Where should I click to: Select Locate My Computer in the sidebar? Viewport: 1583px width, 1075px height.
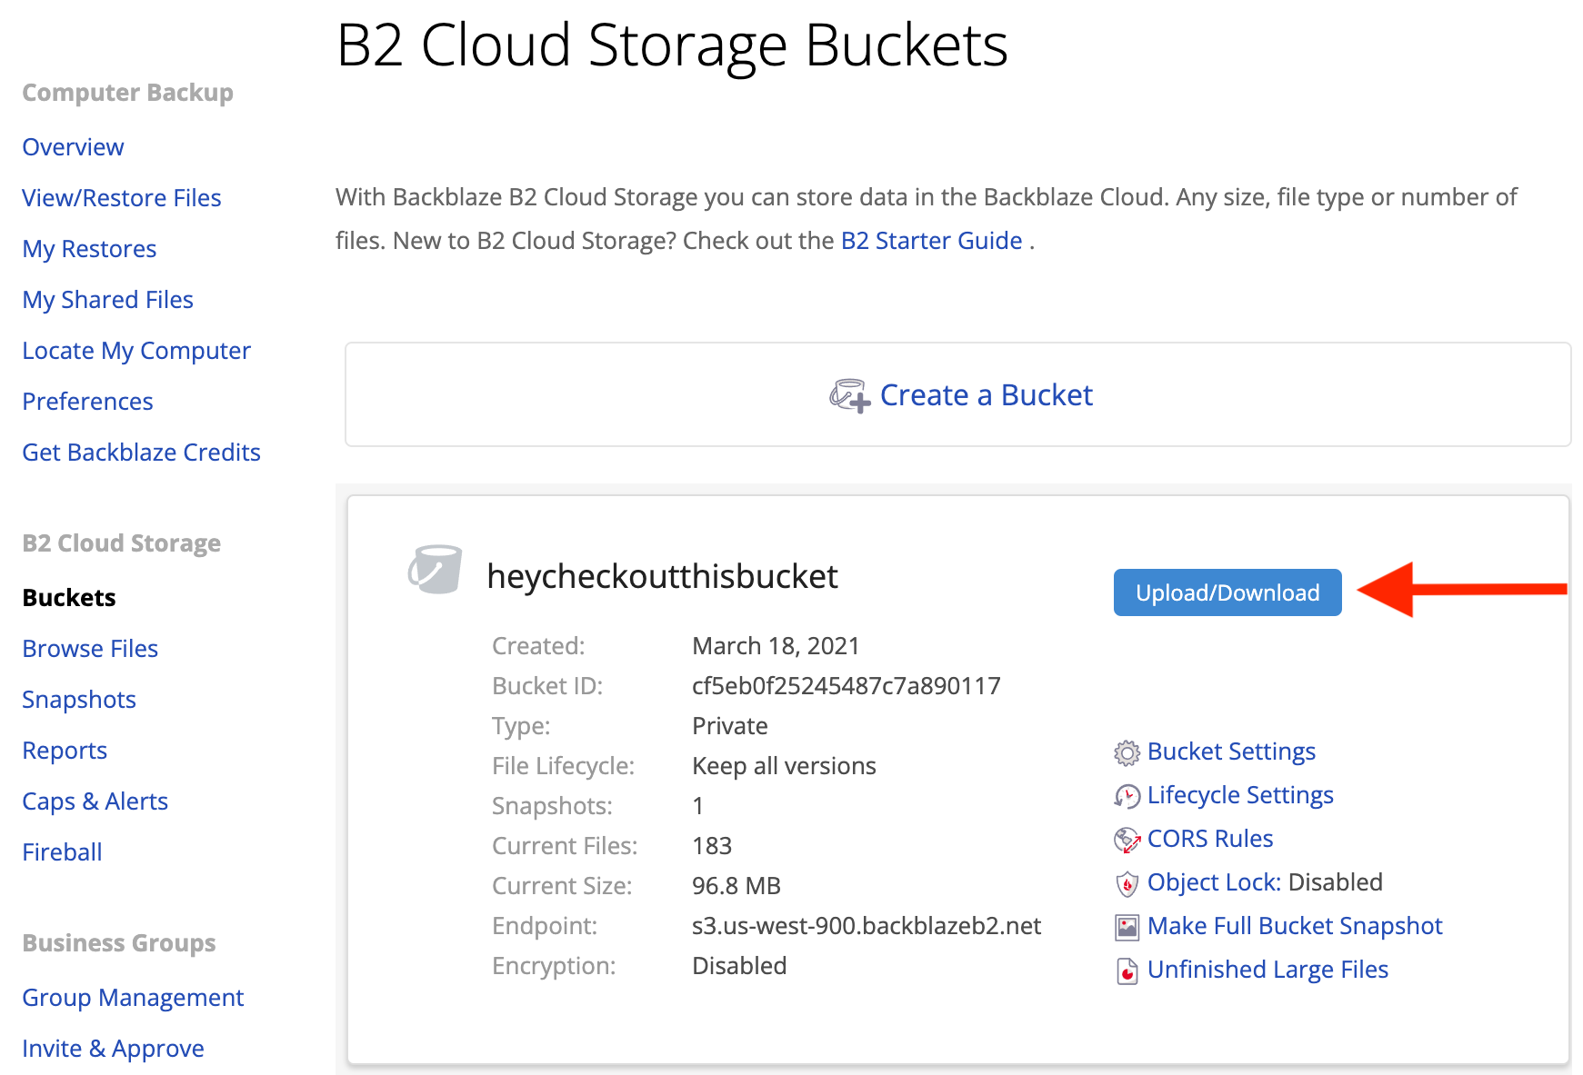coord(136,351)
